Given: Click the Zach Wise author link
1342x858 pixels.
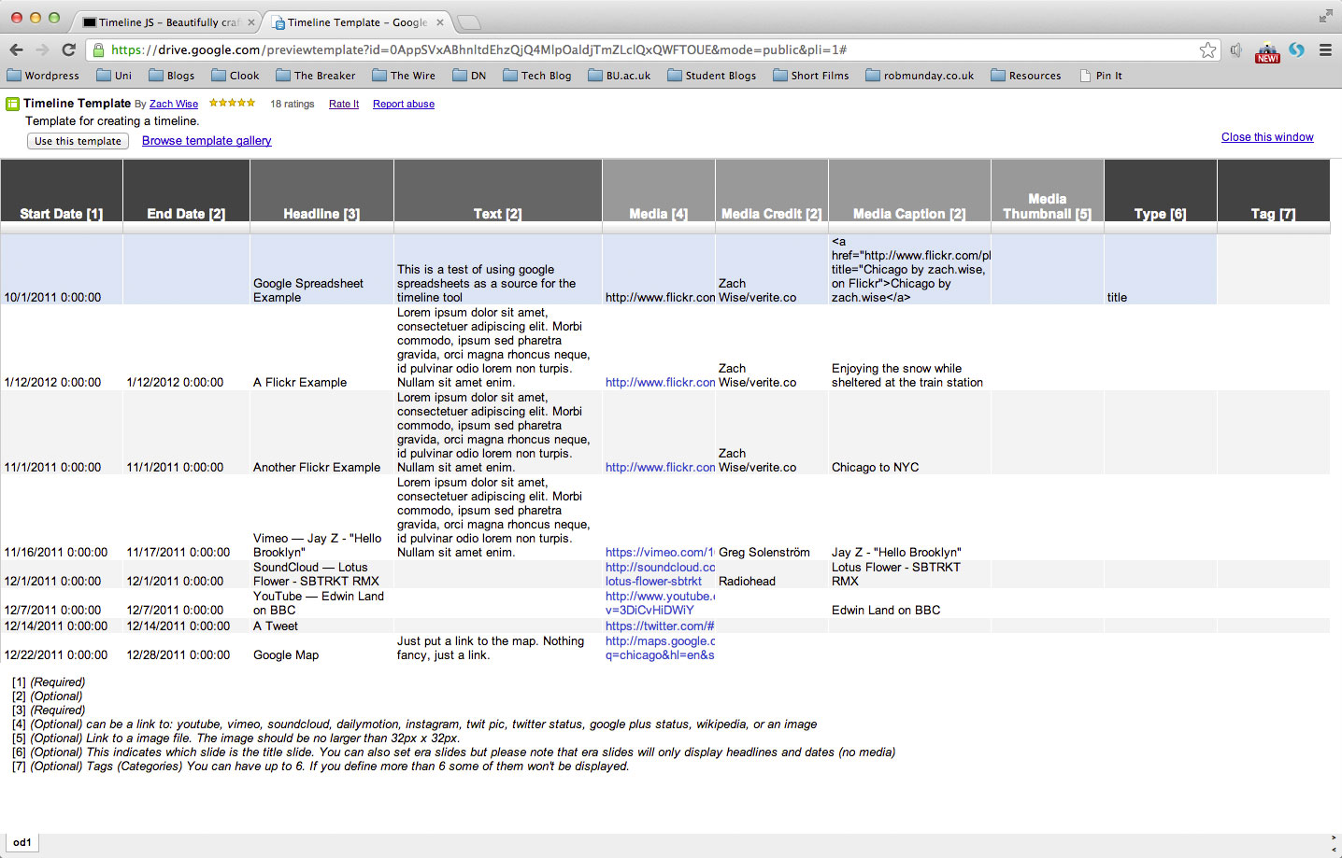Looking at the screenshot, I should tap(174, 104).
